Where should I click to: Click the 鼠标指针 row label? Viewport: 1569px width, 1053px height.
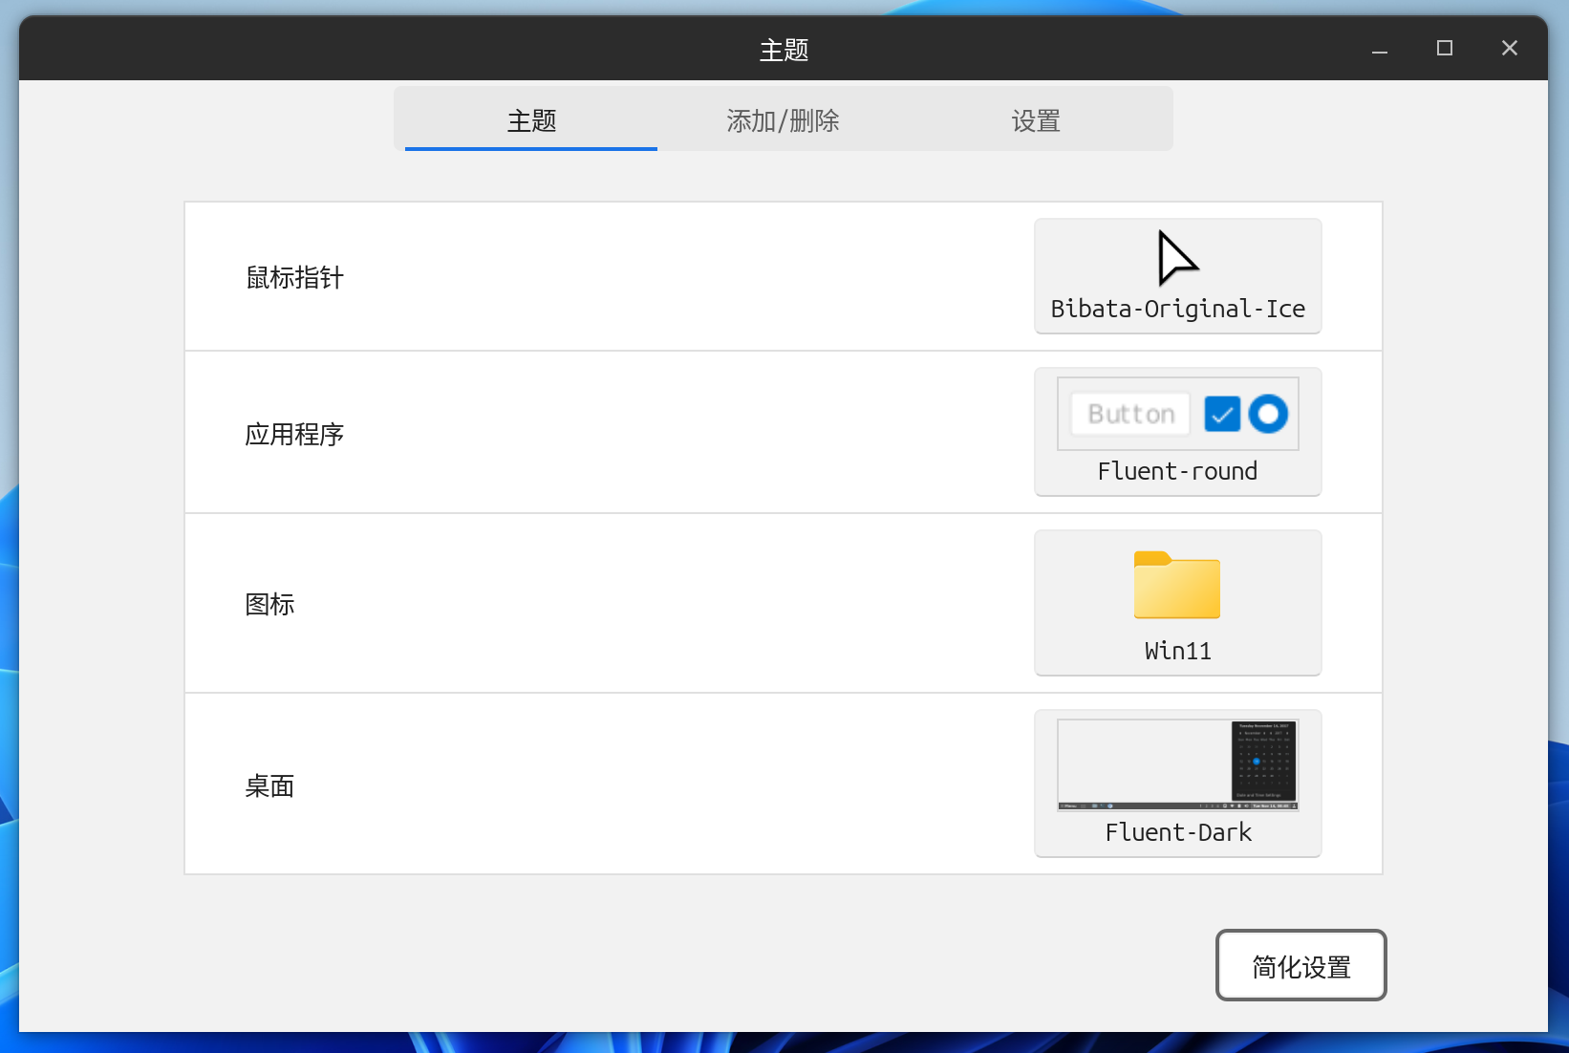point(294,278)
